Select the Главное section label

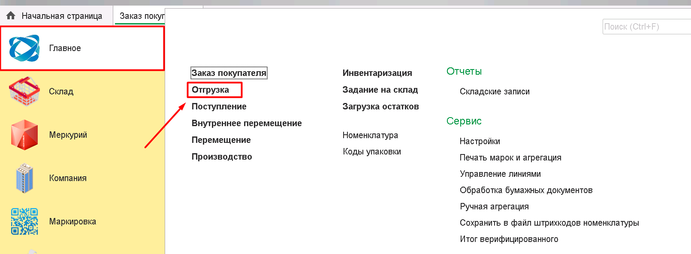65,48
